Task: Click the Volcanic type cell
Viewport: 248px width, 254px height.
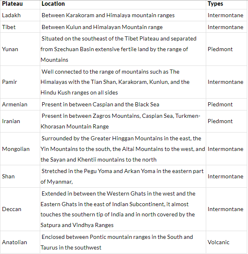Action: point(219,242)
